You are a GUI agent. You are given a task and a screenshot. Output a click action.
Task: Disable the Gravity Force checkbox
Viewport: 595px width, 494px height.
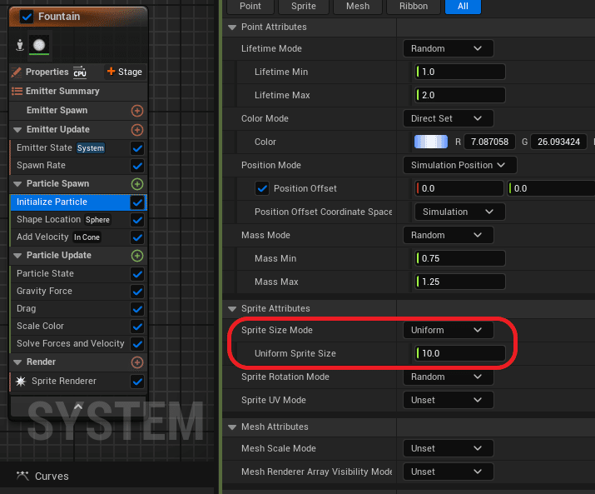(137, 291)
